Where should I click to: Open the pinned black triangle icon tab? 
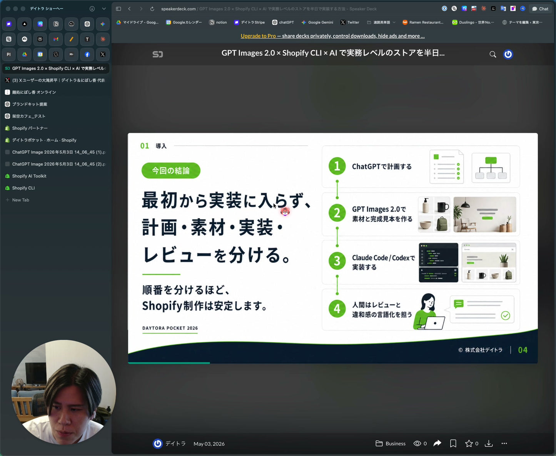pyautogui.click(x=25, y=24)
